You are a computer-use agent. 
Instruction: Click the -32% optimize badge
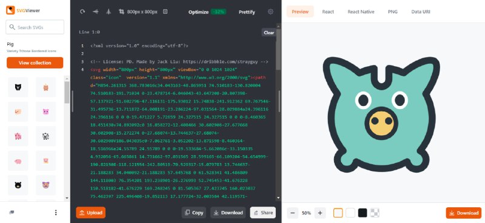(218, 12)
